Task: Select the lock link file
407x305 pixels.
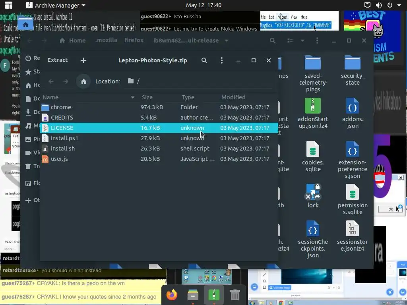Action: click(313, 196)
